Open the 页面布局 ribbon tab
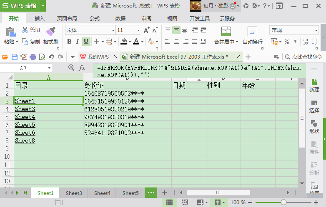 67,19
